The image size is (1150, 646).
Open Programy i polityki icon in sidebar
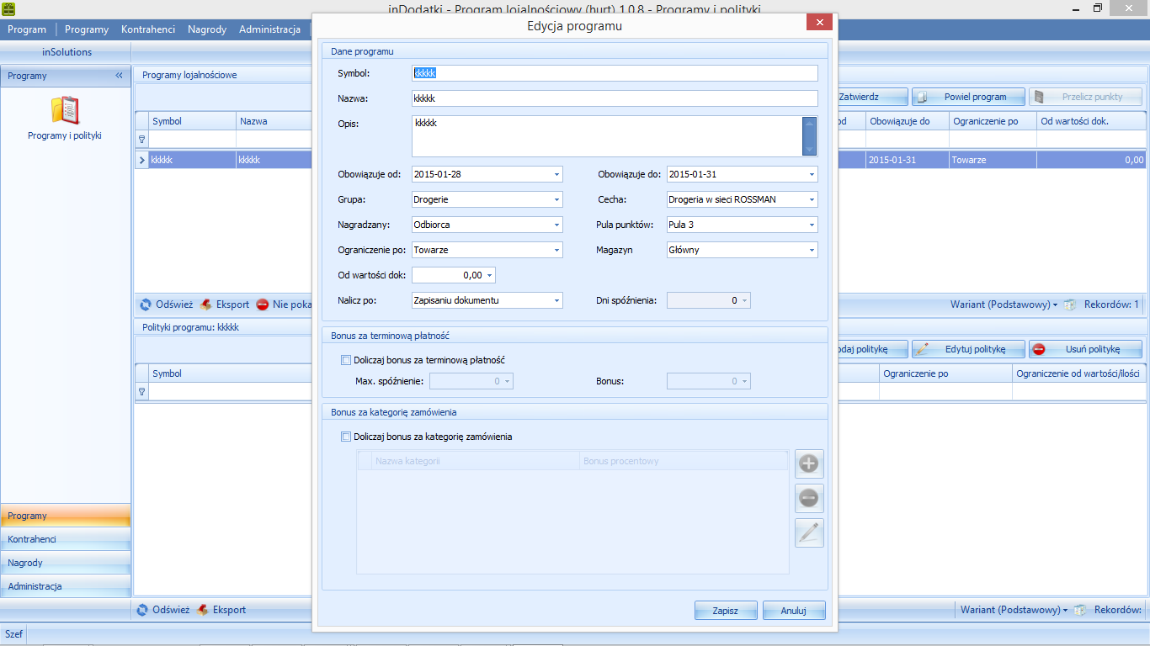click(65, 118)
